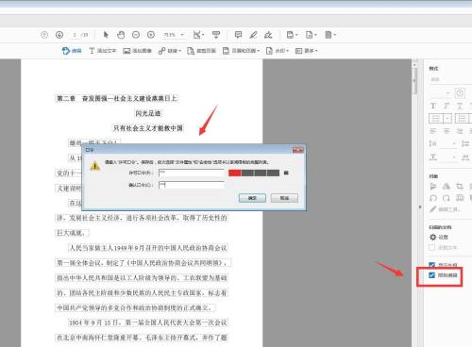This screenshot has width=472, height=347.
Task: Click the scrolling mode toolbar icon
Action: [216, 35]
